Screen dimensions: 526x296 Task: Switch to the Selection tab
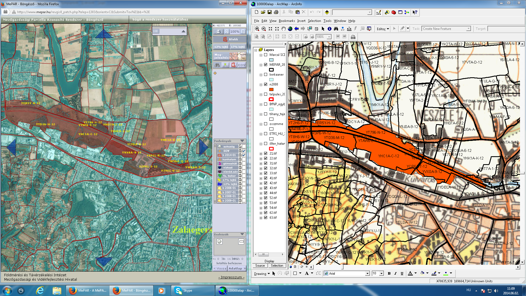(x=277, y=266)
